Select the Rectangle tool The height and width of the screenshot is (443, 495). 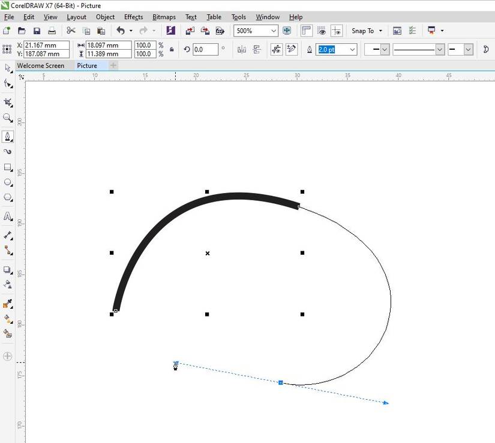point(8,168)
